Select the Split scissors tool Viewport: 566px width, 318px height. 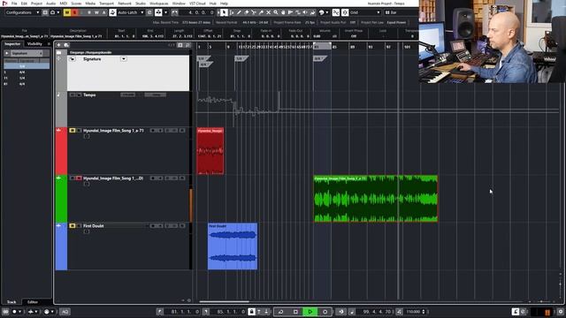click(254, 12)
